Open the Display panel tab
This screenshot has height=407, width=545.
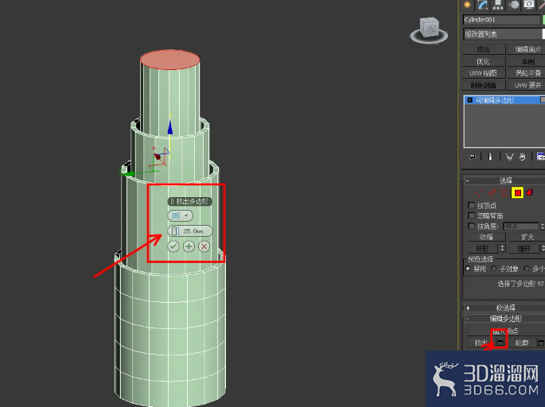(x=529, y=5)
